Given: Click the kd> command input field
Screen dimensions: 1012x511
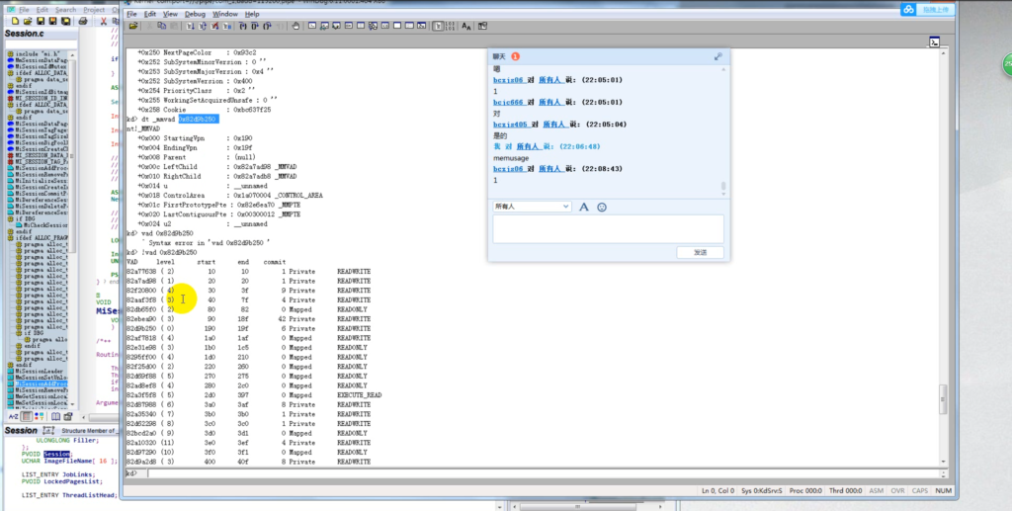Looking at the screenshot, I should 544,473.
